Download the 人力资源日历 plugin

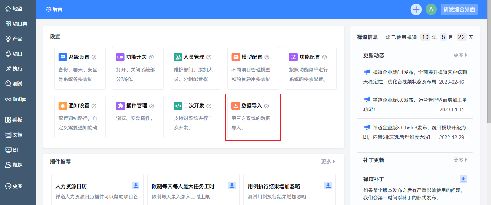136,186
